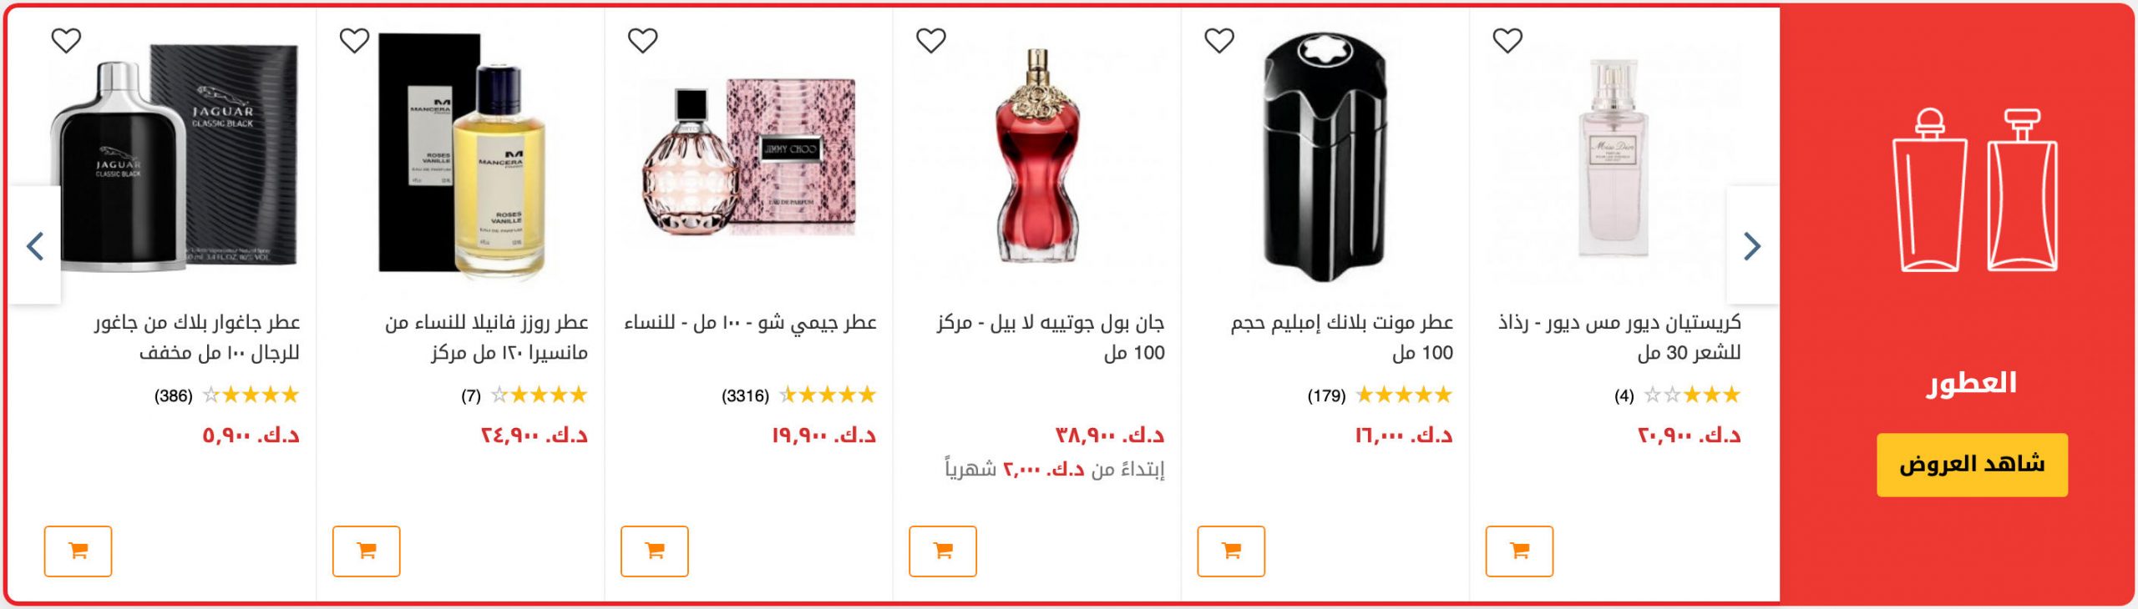
Task: Open the Mont Blanc Emblem bottle thumbnail
Action: pyautogui.click(x=1325, y=157)
